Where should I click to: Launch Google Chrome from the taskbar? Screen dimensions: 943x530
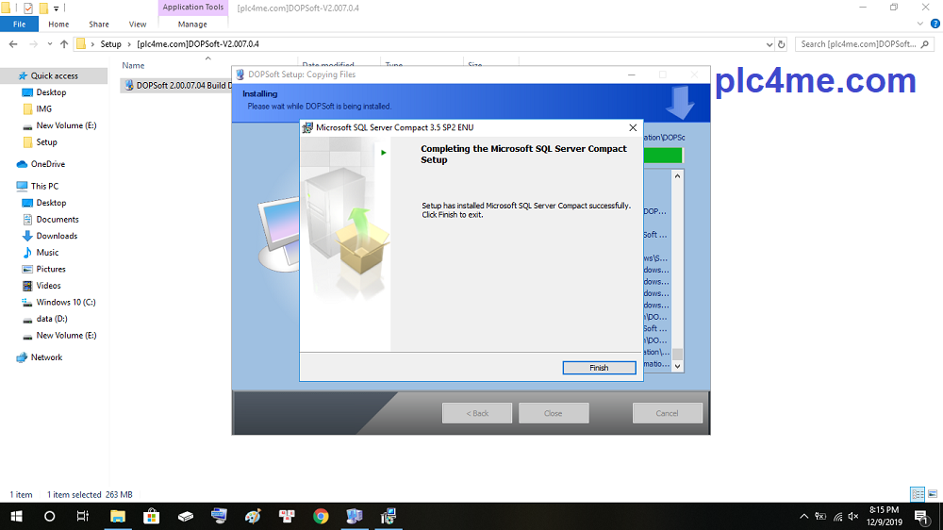pyautogui.click(x=321, y=516)
